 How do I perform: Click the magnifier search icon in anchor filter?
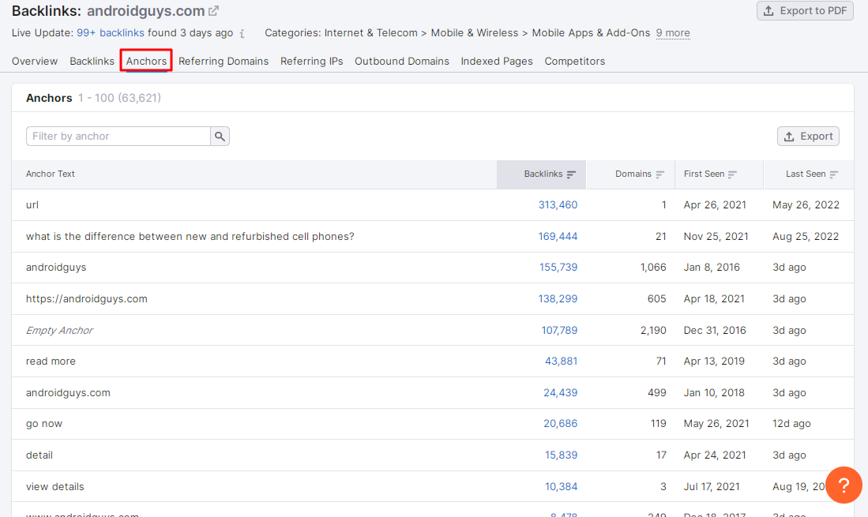click(220, 137)
